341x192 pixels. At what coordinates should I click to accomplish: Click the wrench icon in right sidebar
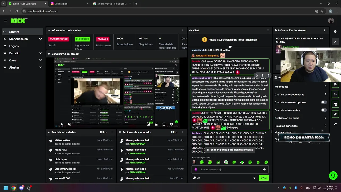[x=335, y=114]
